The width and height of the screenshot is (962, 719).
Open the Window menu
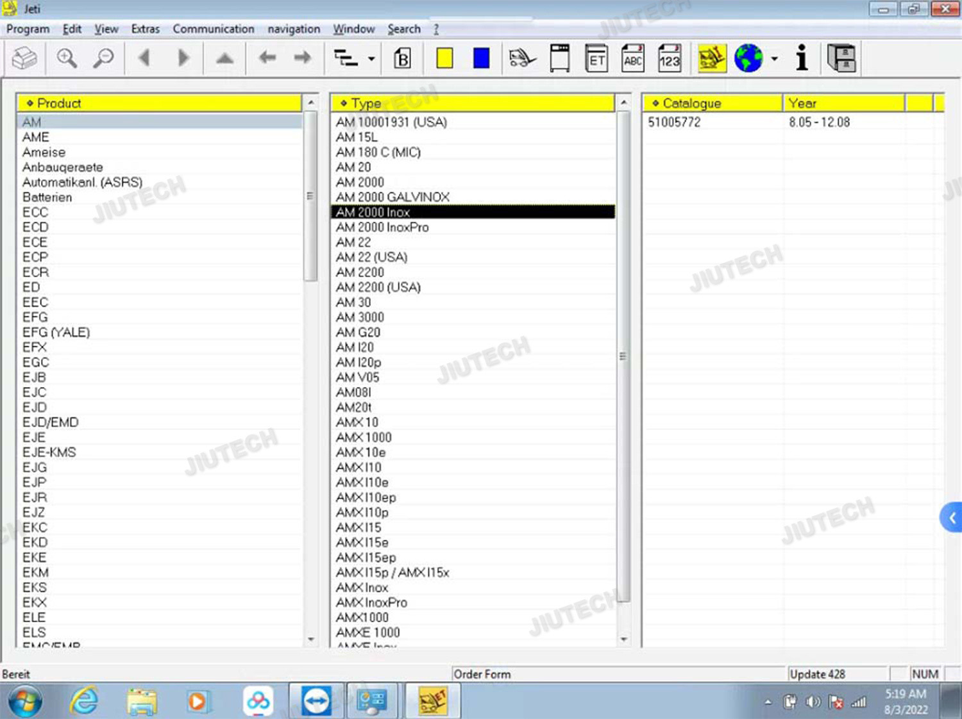coord(353,29)
